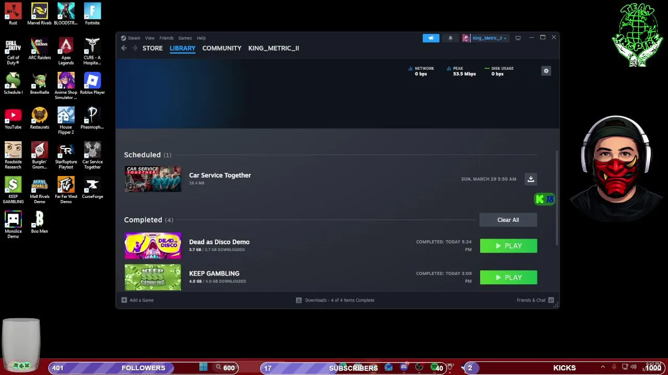Select the Schedule I desktop icon

click(x=13, y=83)
